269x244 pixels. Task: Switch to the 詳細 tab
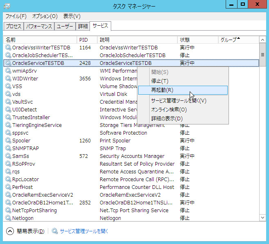click(x=83, y=27)
